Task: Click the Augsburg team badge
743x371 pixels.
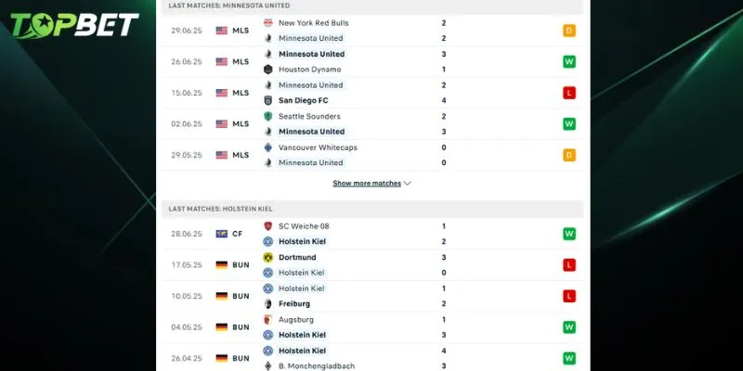Action: click(268, 319)
